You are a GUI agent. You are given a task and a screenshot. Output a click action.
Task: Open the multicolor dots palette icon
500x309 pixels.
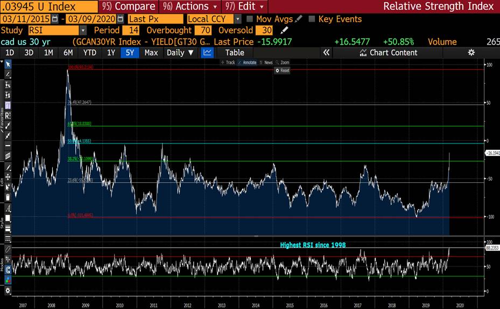pos(8,280)
